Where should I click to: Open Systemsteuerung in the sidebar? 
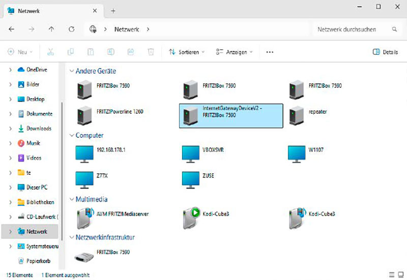click(38, 246)
